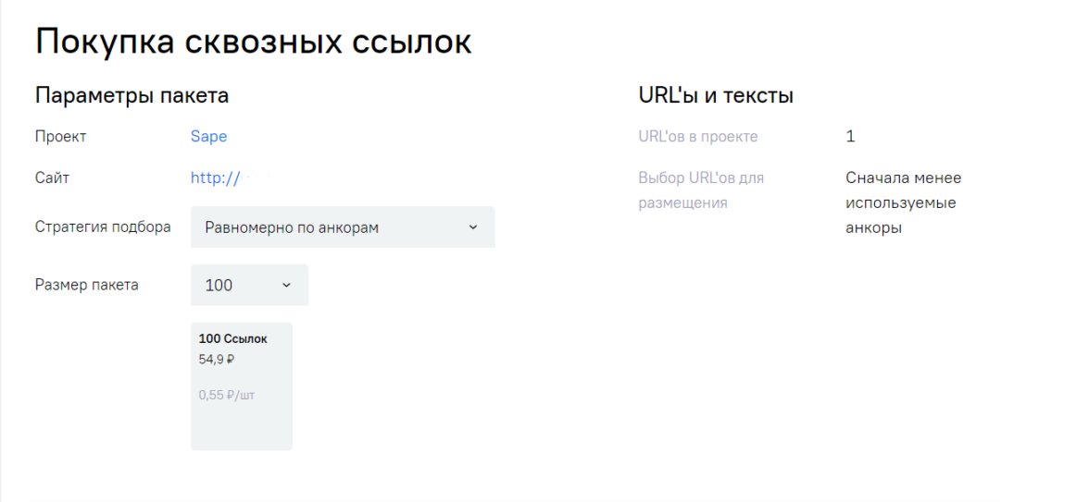Click the Сначала менее используемые анкоры text
This screenshot has height=502, width=1089.
click(903, 202)
